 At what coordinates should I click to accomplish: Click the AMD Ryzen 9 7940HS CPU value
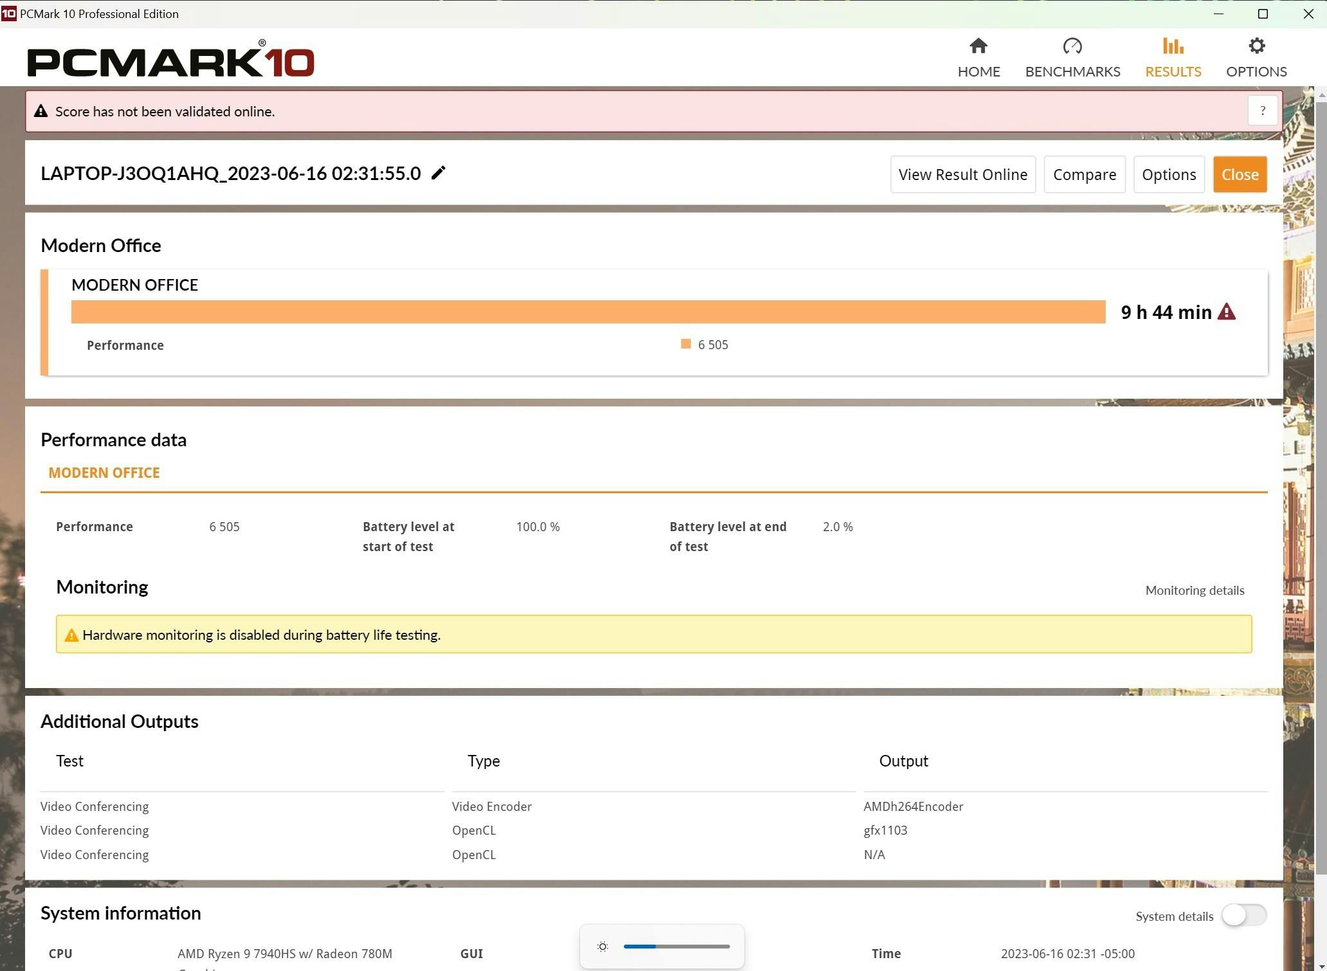click(284, 954)
